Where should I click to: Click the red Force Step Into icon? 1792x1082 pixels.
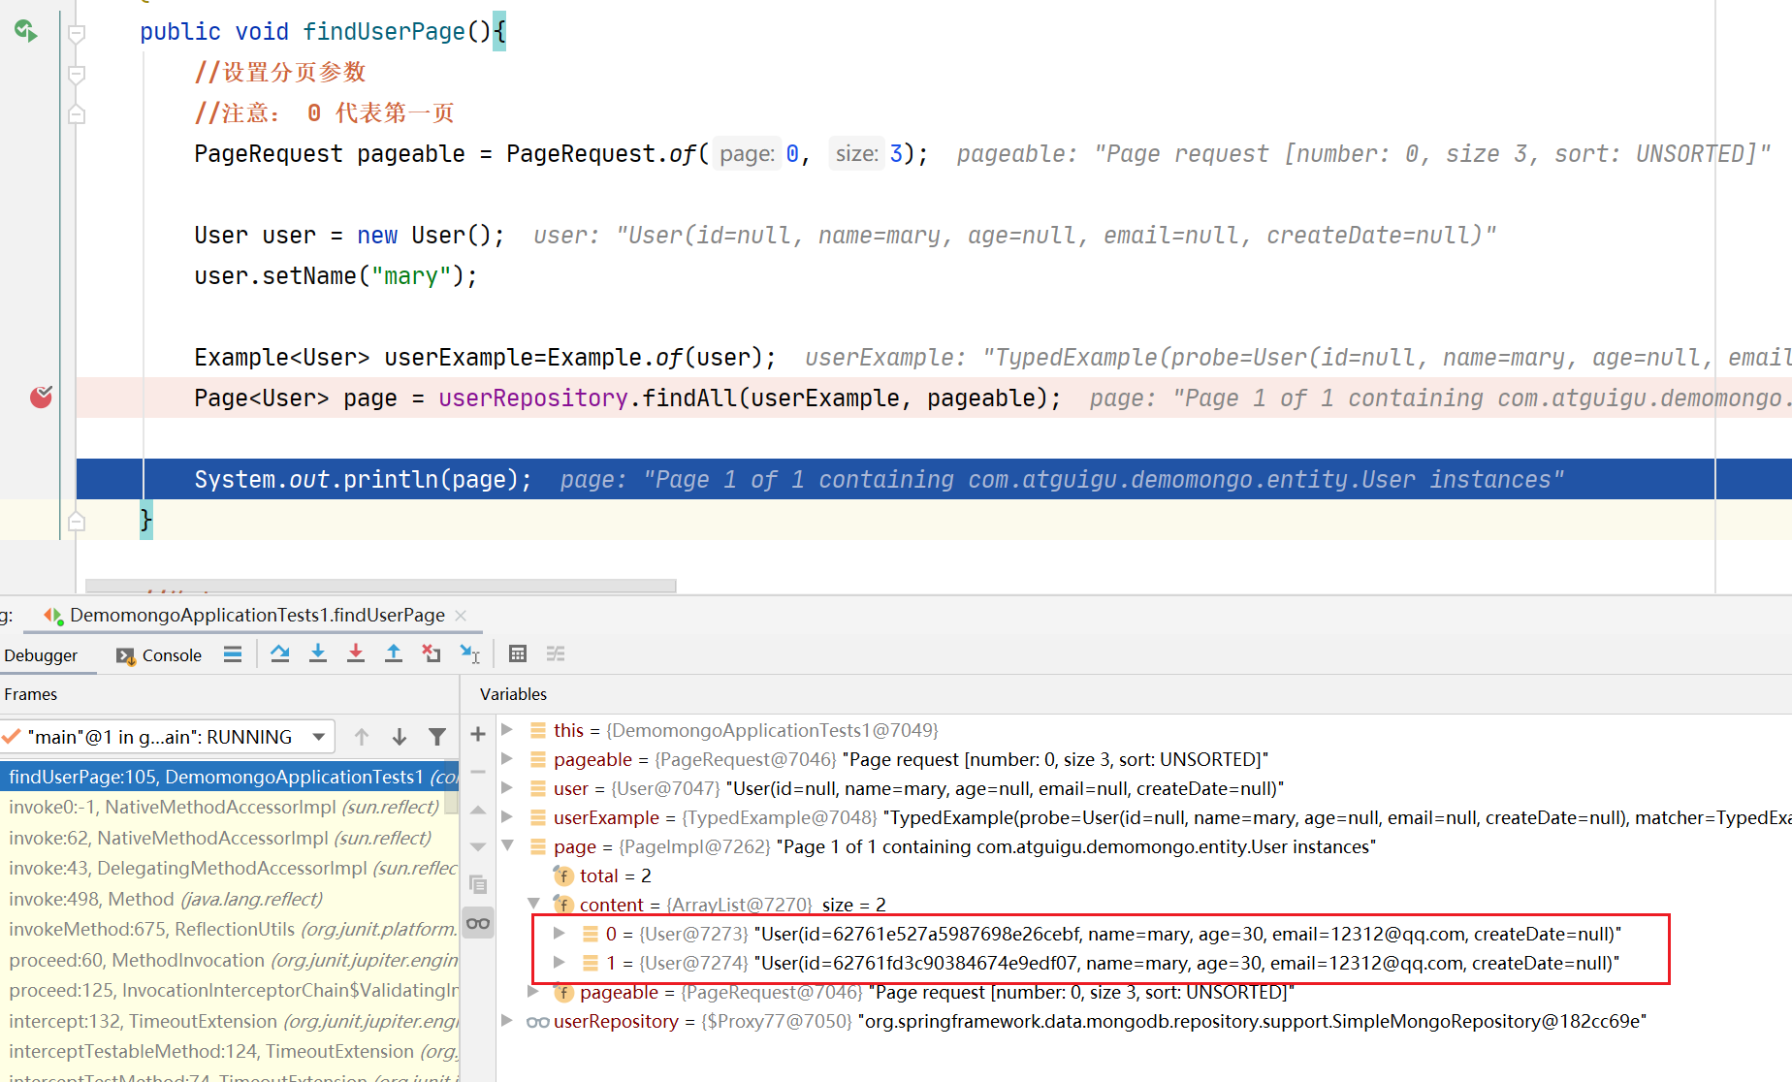356,654
